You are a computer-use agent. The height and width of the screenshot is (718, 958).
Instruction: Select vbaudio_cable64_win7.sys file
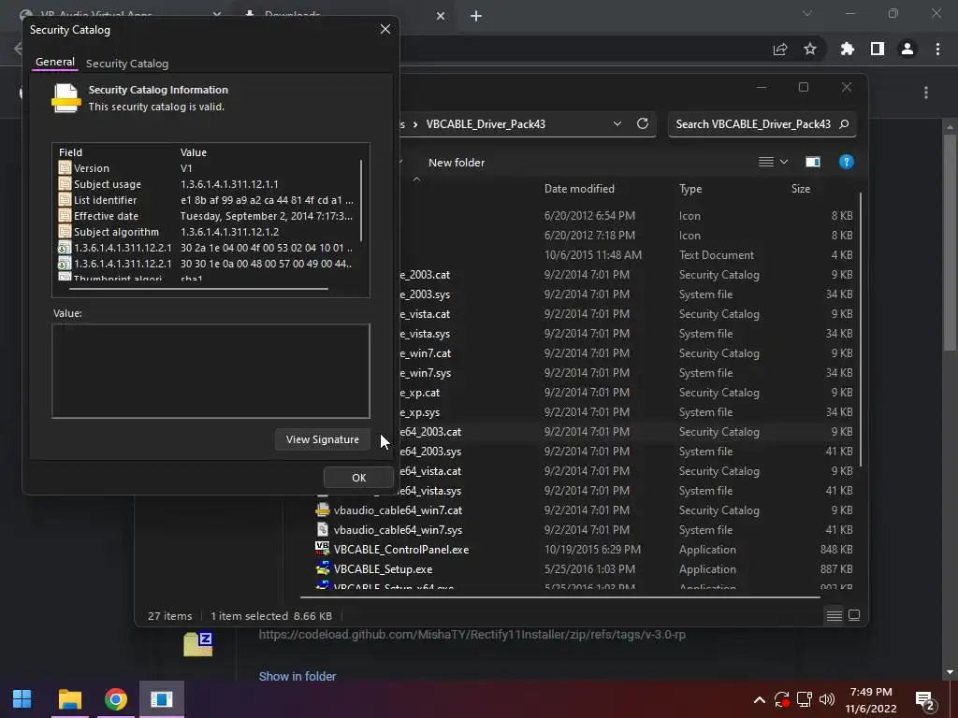tap(398, 530)
